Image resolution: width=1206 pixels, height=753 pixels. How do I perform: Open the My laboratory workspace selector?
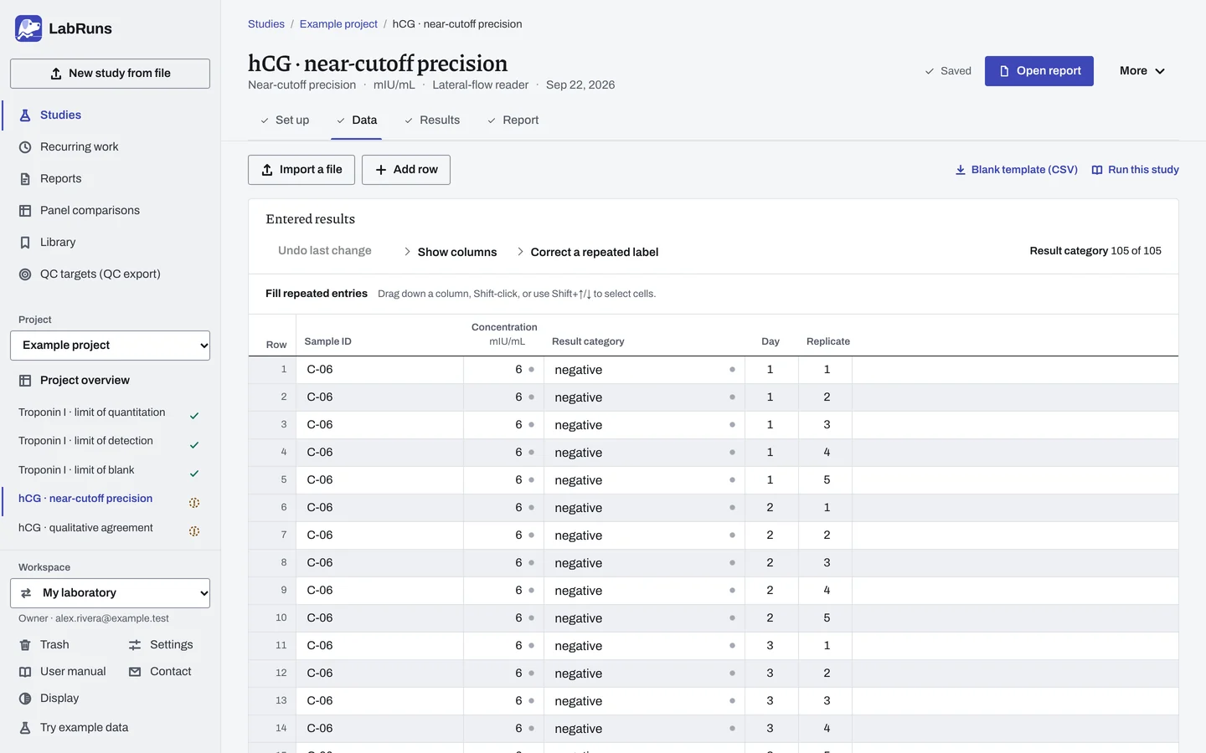point(111,593)
